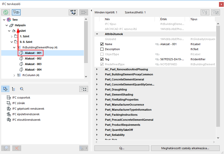Click the IFC gépészeti rendszerek icon
The width and height of the screenshot is (224, 154).
pos(9,109)
